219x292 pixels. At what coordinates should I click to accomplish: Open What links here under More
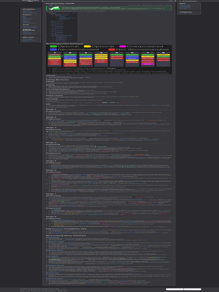tap(185, 5)
